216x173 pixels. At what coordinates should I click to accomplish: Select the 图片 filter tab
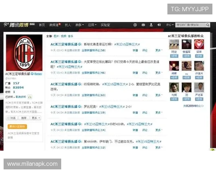pyautogui.click(x=56, y=36)
